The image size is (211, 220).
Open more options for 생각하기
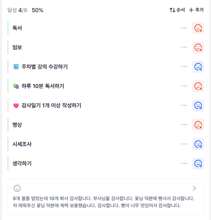pos(184,164)
